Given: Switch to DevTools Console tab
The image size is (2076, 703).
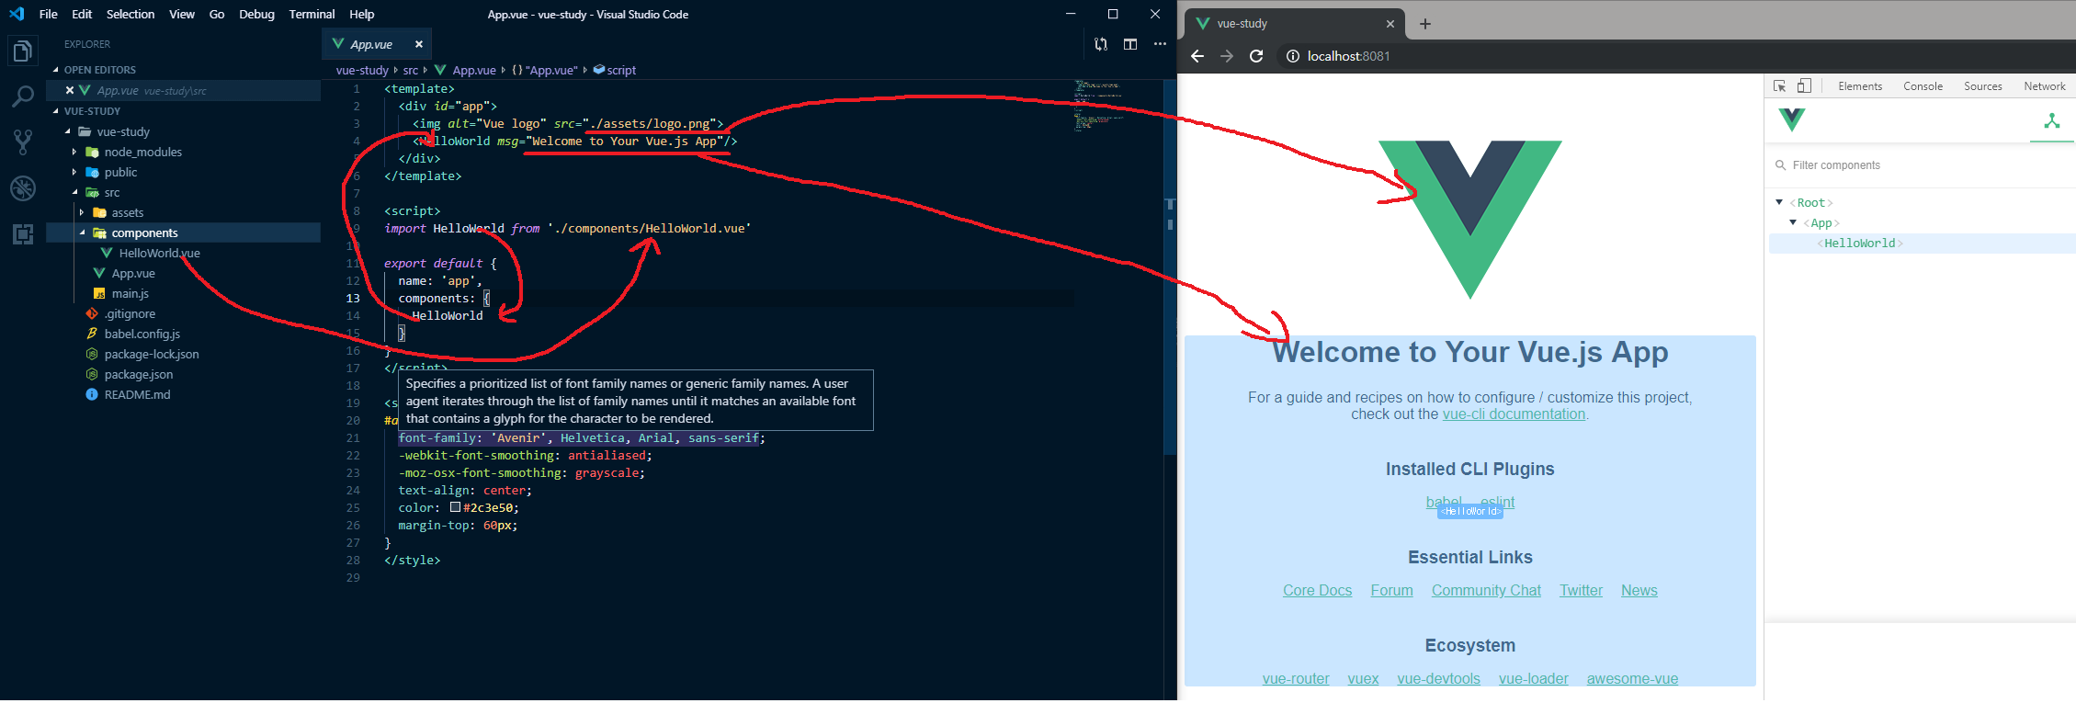Looking at the screenshot, I should [1923, 85].
